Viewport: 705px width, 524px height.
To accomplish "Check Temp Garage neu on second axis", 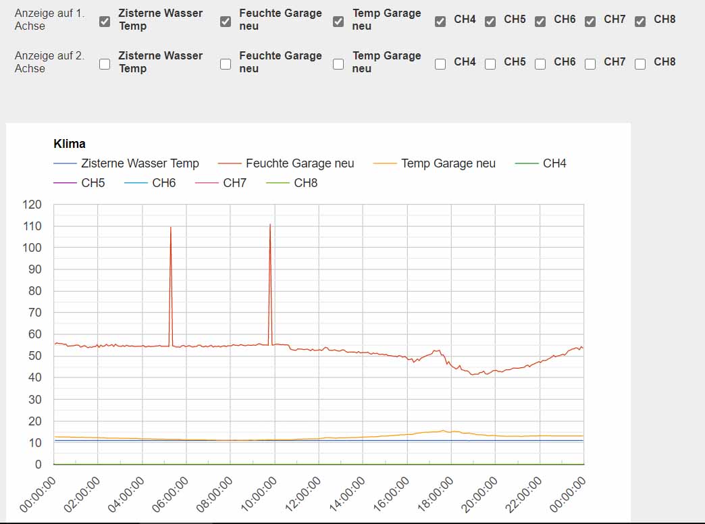I will click(338, 64).
